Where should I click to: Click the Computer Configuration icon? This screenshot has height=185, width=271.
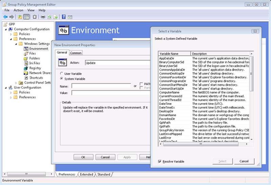(x=11, y=29)
